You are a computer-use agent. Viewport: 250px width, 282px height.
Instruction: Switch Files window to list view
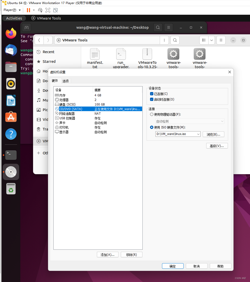tap(204, 40)
